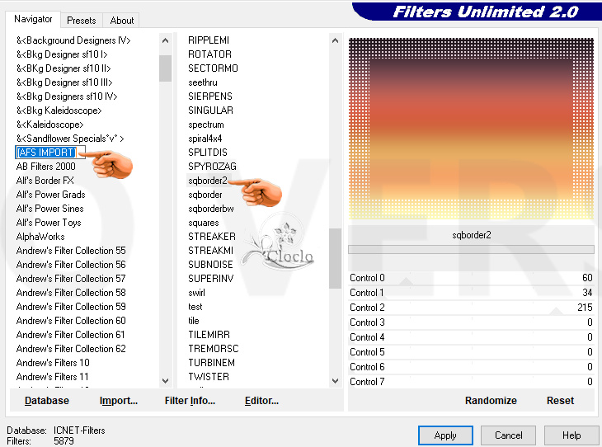This screenshot has width=602, height=447.
Task: Select Alf's Border FX category
Action: click(45, 181)
